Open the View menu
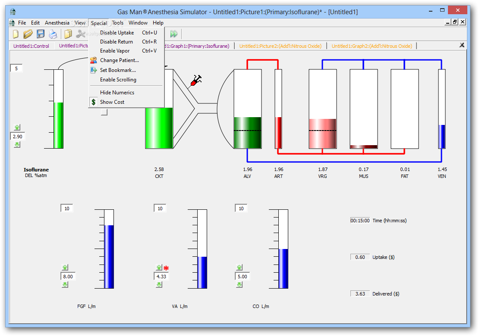Image resolution: width=479 pixels, height=336 pixels. coord(80,23)
